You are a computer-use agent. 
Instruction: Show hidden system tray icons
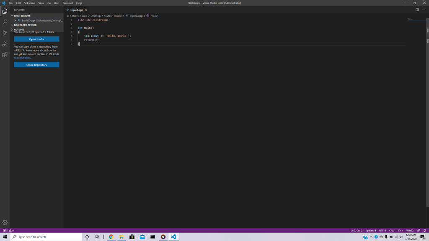coord(371,237)
